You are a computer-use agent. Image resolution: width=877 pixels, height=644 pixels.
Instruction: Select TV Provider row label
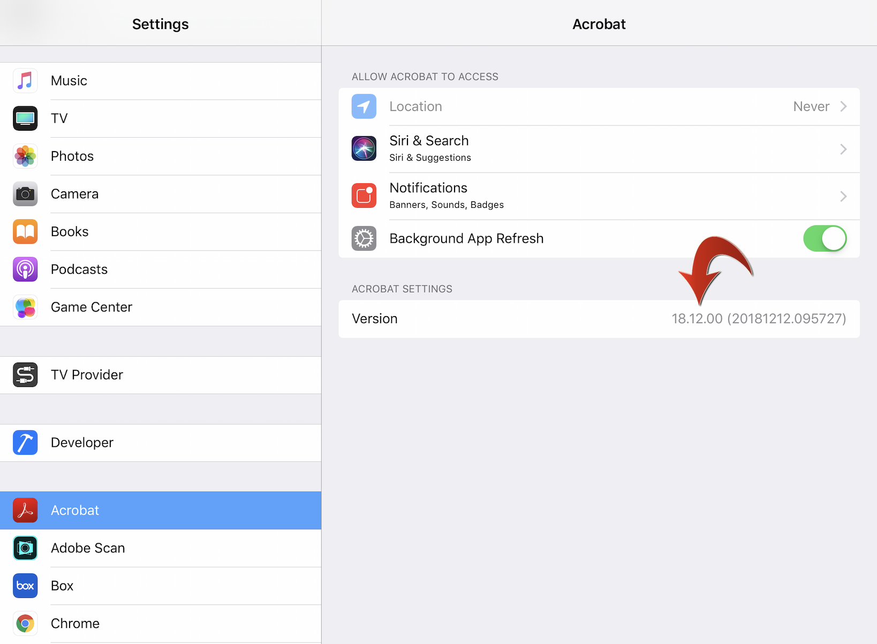(87, 375)
